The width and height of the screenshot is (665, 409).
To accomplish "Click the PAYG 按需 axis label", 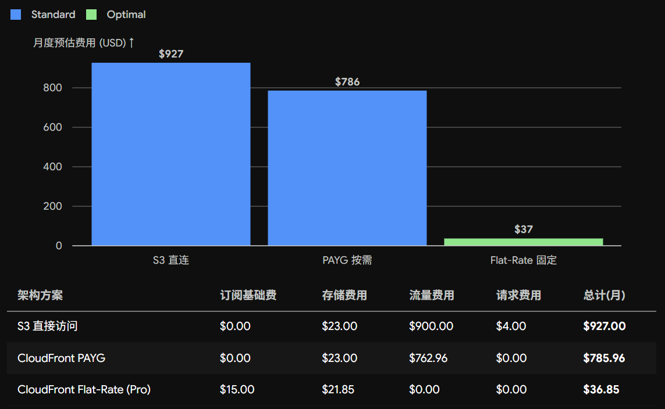I will 347,260.
